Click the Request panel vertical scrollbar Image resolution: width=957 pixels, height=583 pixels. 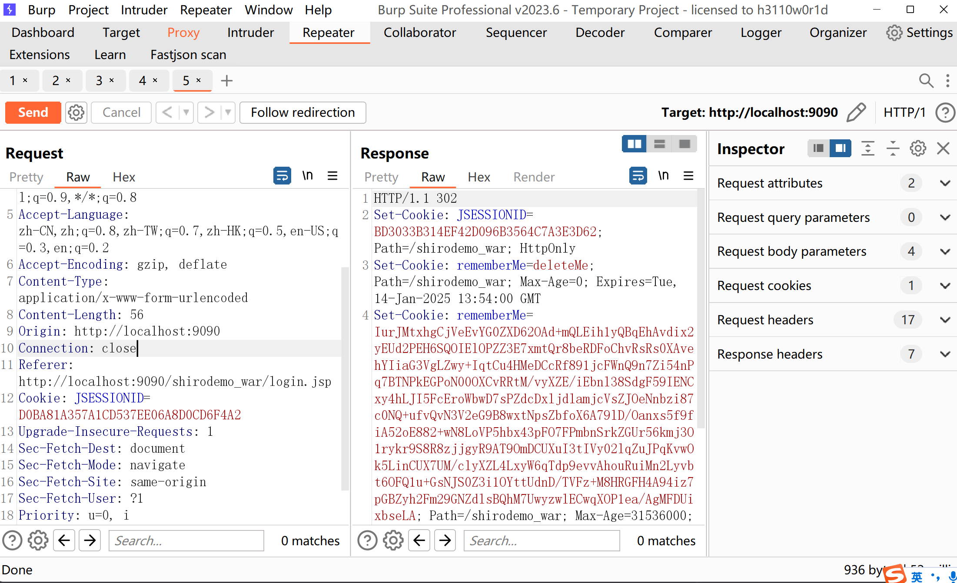click(x=345, y=378)
